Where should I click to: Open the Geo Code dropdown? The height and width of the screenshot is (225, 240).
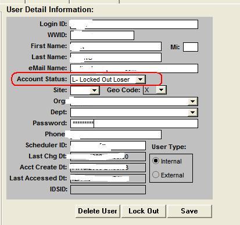[162, 90]
